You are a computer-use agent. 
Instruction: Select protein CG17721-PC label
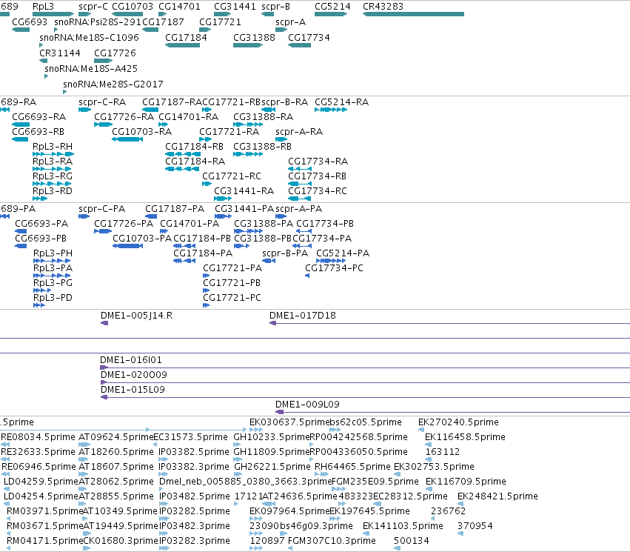232,299
